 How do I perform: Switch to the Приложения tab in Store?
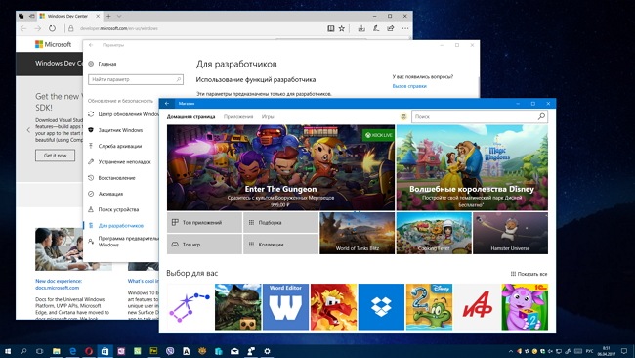pos(238,116)
